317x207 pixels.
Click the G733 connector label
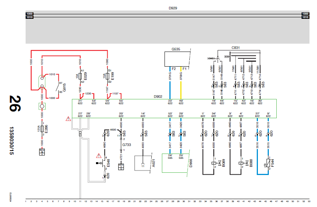point(126,145)
